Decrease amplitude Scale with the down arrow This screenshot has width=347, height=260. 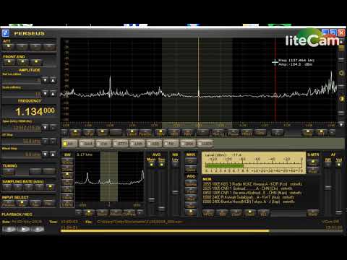pos(45,93)
